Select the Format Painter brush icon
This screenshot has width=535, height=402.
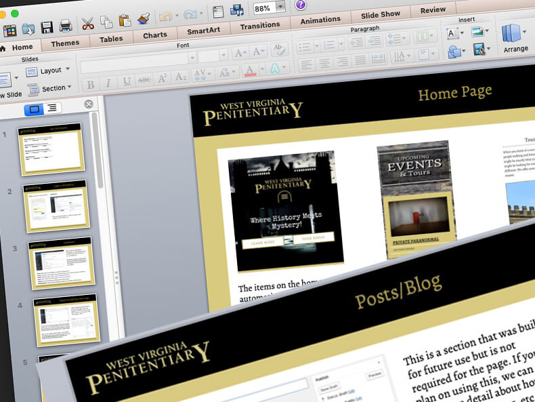point(143,19)
